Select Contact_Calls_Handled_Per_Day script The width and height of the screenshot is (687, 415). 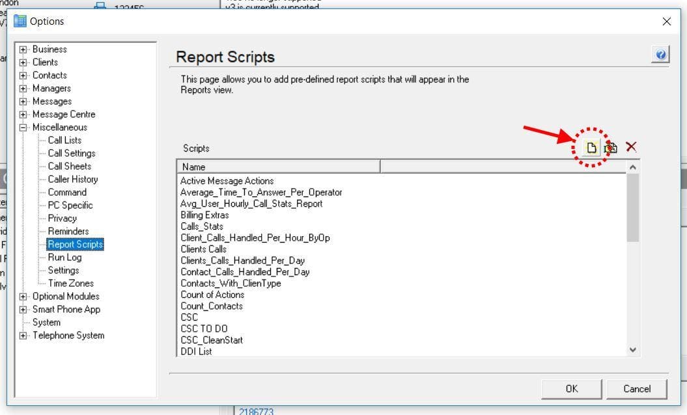point(245,272)
